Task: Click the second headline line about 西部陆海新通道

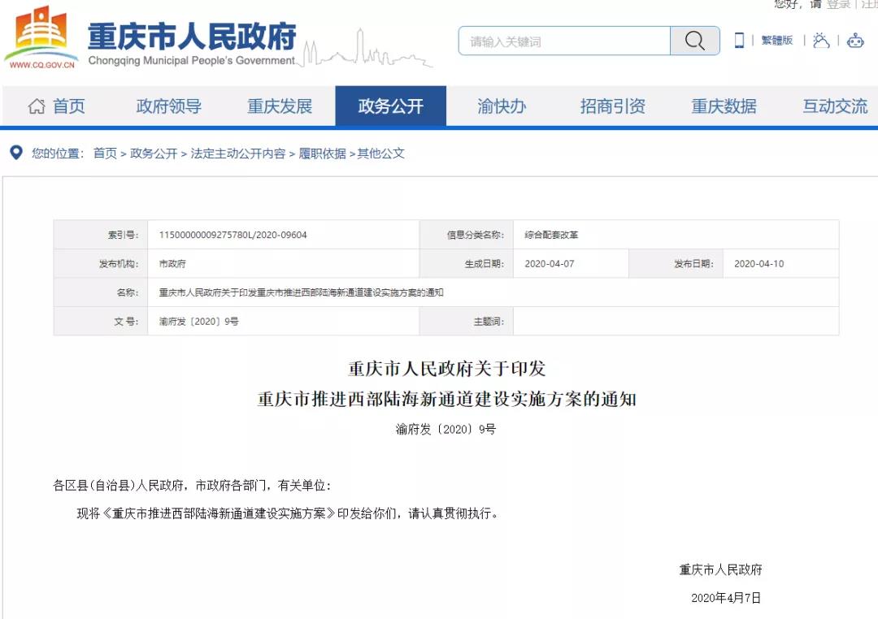Action: pos(447,399)
